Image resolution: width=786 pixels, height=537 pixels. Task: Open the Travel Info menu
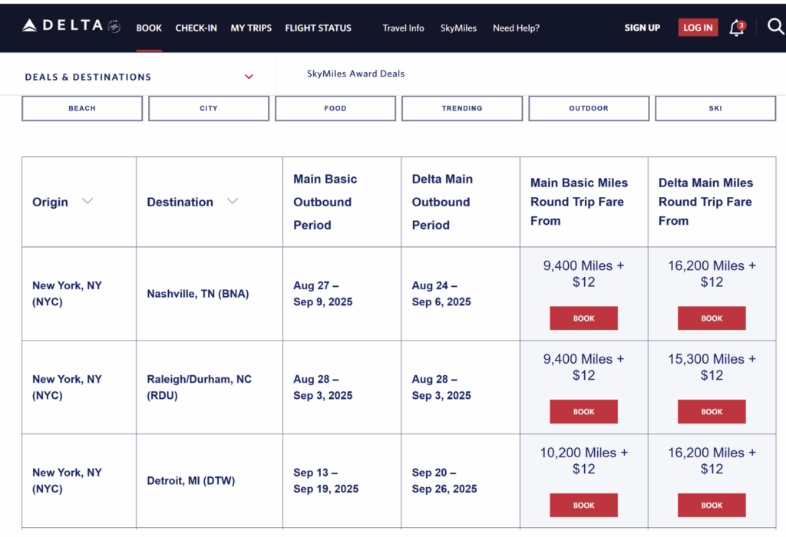point(403,28)
